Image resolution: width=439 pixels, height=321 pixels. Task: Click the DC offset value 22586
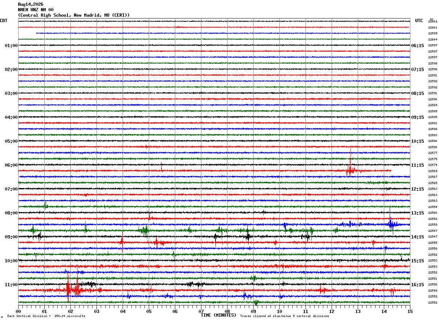coord(433,129)
